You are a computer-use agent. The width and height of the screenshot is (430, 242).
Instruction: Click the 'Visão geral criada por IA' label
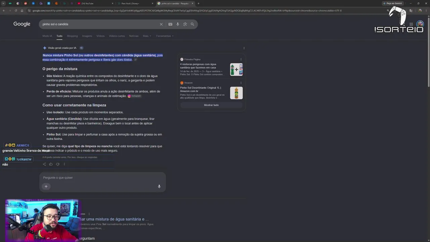pyautogui.click(x=62, y=48)
